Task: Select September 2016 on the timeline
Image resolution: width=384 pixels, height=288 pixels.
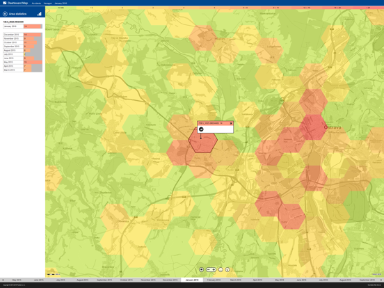Action: click(x=367, y=280)
